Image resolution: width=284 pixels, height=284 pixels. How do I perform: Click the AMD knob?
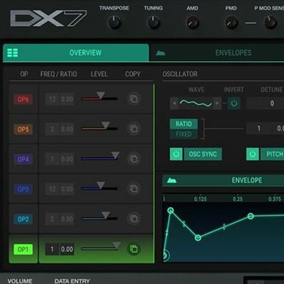coord(193,23)
